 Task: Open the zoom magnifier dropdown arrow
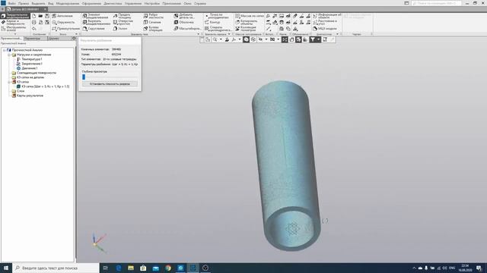[221, 39]
